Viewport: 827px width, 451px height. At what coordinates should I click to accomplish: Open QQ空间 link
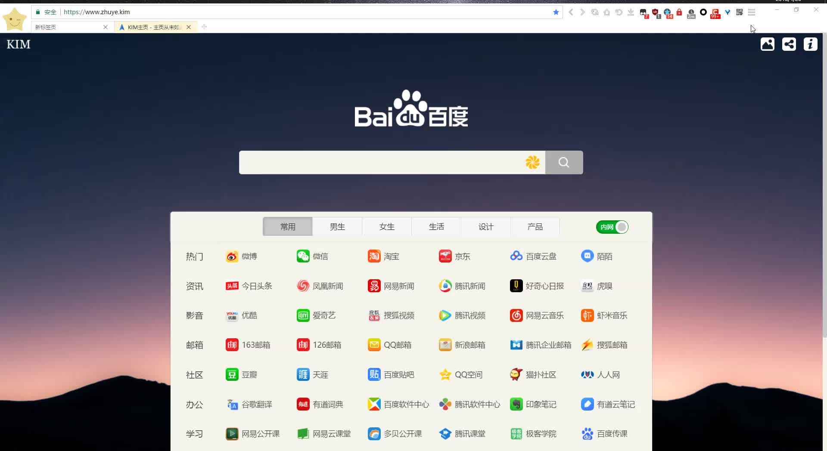(461, 375)
